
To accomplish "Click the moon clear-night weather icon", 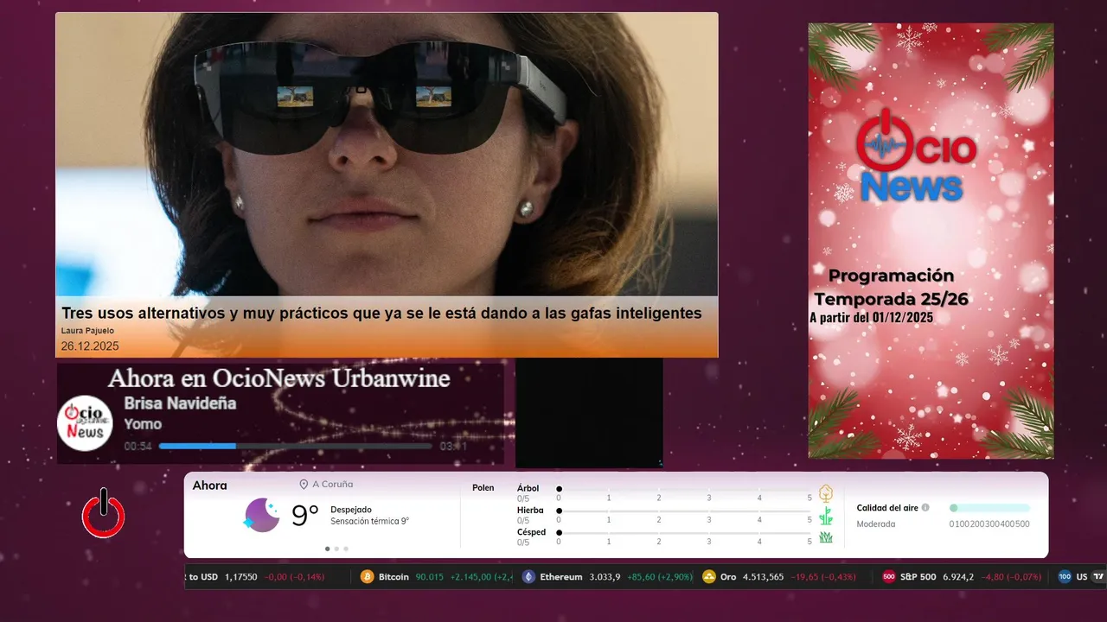I will [x=262, y=516].
